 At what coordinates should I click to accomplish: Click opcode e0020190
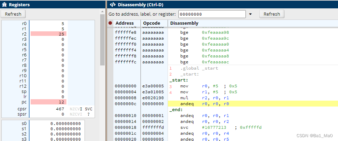(x=153, y=98)
